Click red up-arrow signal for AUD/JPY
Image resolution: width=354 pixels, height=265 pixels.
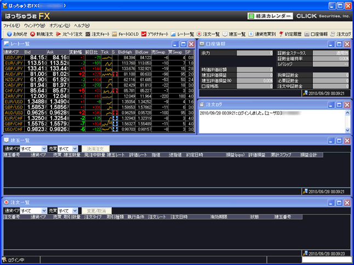pos(115,74)
